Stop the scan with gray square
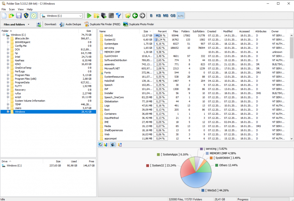294x201 pixels. pyautogui.click(x=111, y=16)
